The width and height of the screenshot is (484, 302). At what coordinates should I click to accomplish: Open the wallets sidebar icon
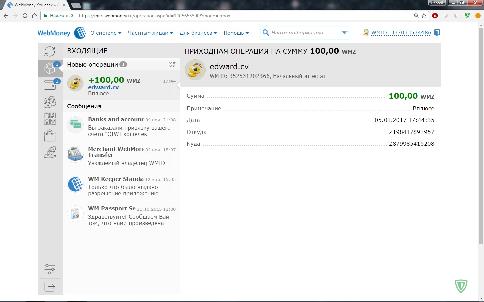(x=50, y=85)
